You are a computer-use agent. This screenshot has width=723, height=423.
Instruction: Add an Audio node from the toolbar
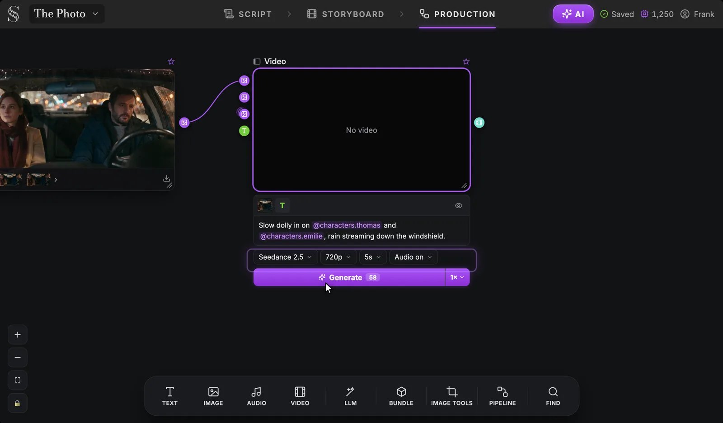[x=257, y=396]
